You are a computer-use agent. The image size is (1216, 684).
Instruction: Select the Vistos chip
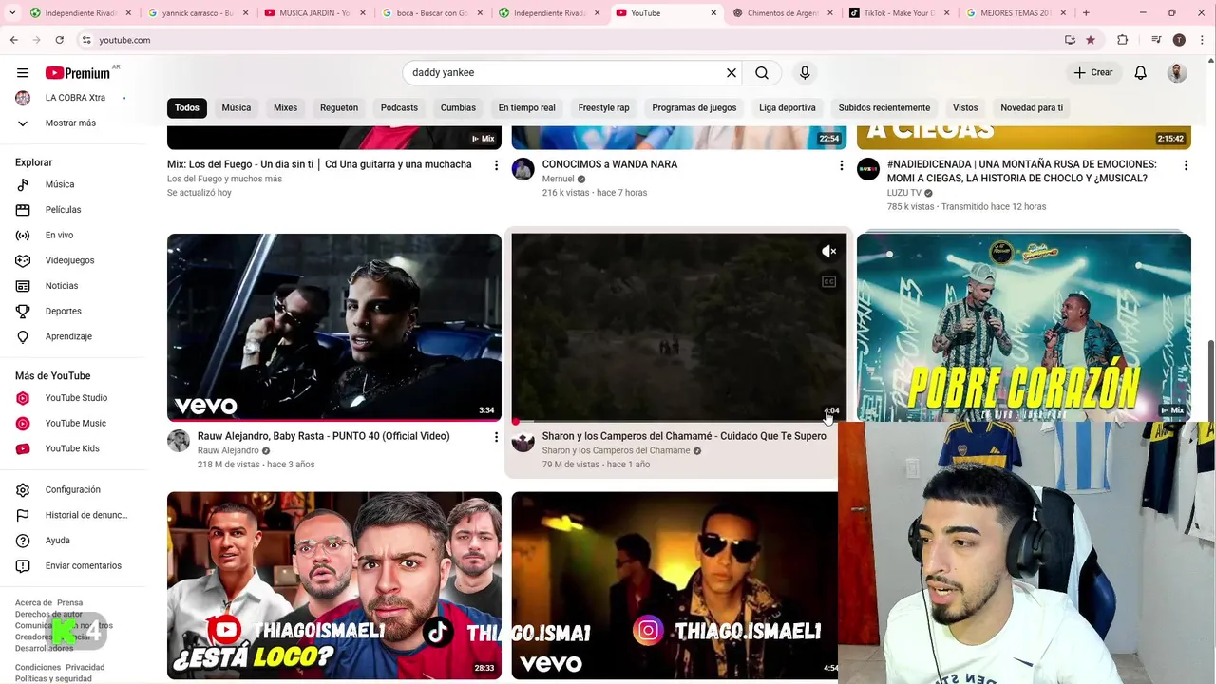tap(965, 108)
